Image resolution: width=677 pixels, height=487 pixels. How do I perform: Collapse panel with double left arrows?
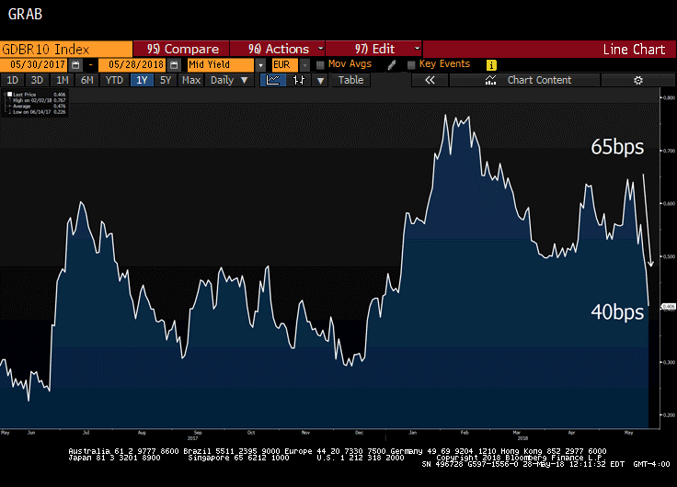[x=429, y=81]
